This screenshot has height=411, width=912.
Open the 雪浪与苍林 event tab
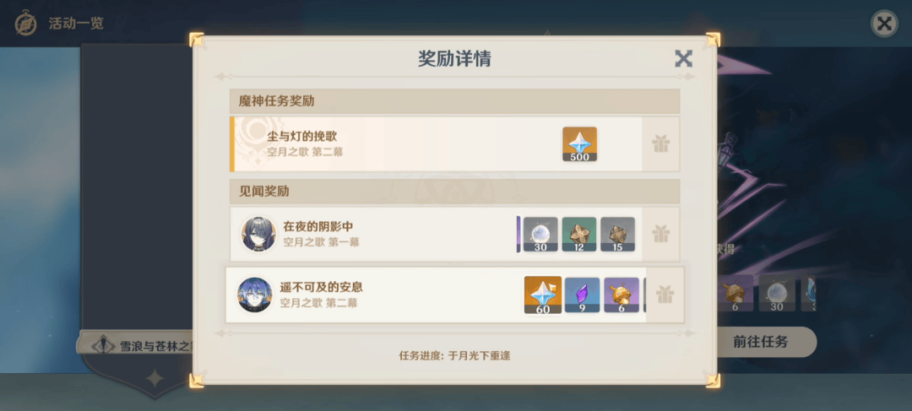point(137,345)
